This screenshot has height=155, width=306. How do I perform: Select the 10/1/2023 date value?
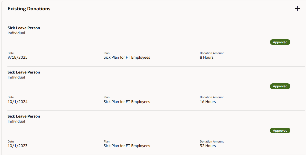point(17,146)
